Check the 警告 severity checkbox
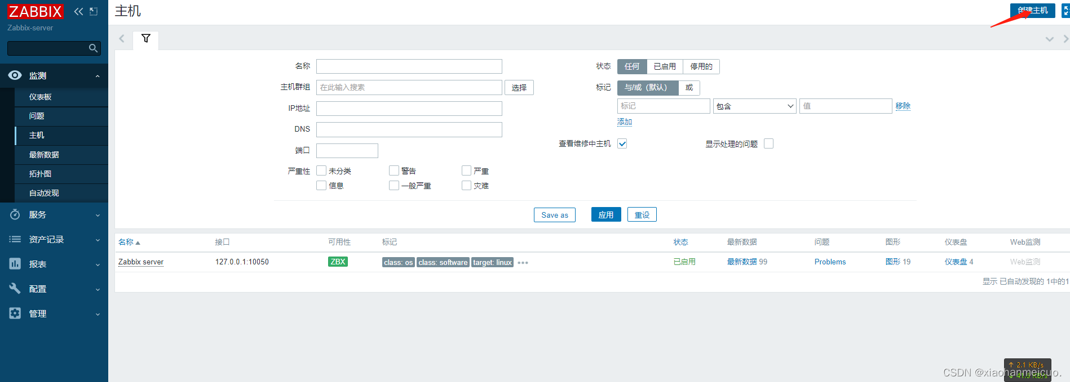The height and width of the screenshot is (382, 1070). (x=394, y=170)
